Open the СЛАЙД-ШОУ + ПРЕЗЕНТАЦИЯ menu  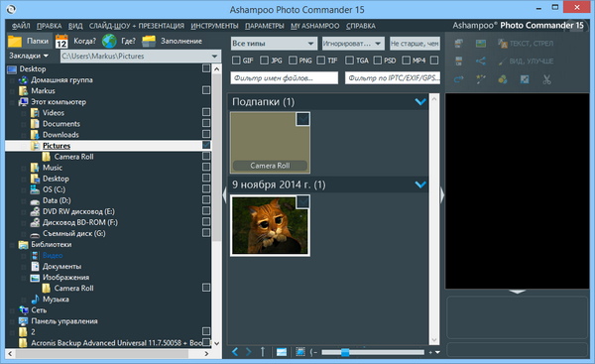click(x=137, y=26)
